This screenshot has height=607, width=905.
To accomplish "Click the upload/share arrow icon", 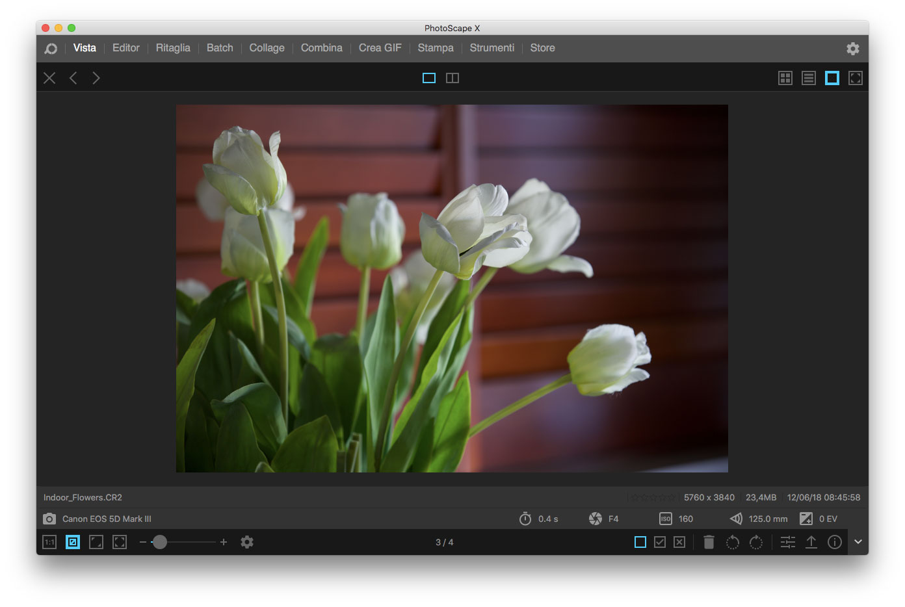I will click(x=811, y=542).
